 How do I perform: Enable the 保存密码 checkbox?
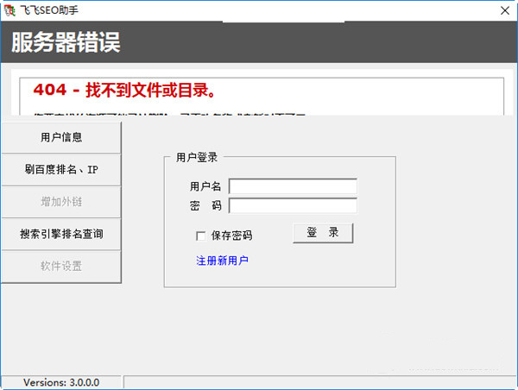[x=201, y=236]
